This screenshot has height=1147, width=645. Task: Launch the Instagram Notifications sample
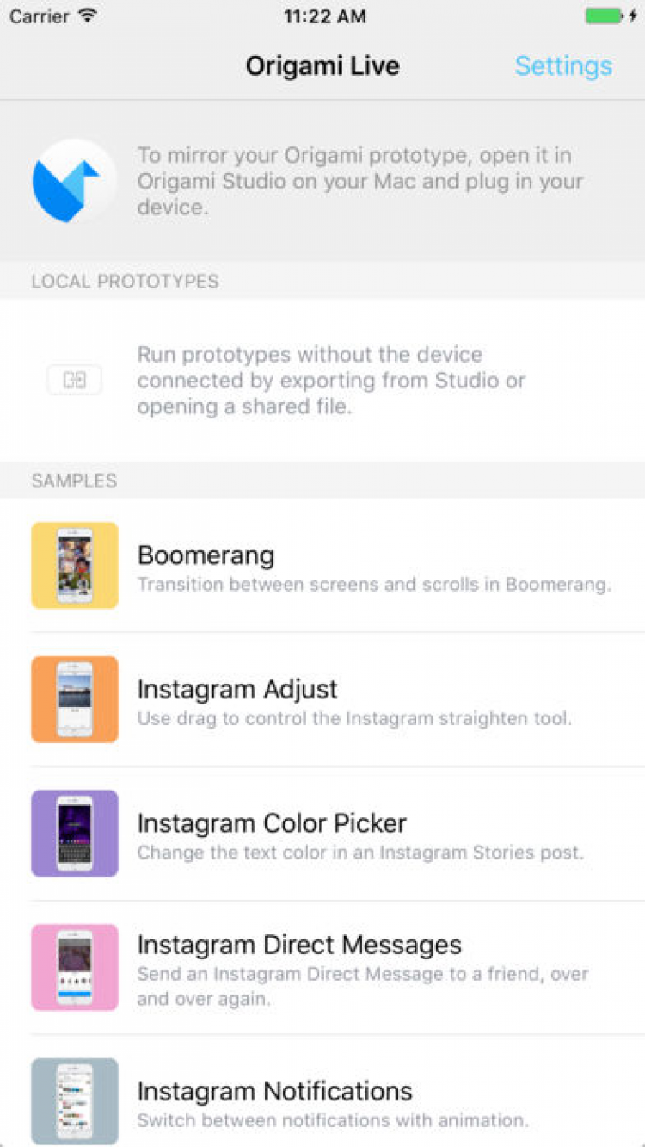[275, 1092]
